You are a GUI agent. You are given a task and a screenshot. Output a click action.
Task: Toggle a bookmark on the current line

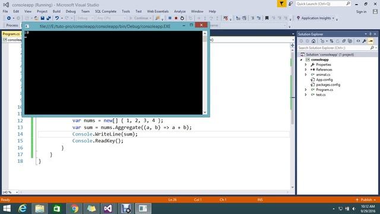(x=267, y=18)
